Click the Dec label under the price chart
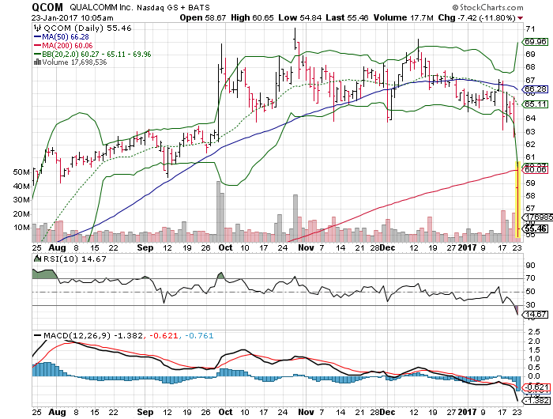The image size is (553, 419). tap(388, 247)
